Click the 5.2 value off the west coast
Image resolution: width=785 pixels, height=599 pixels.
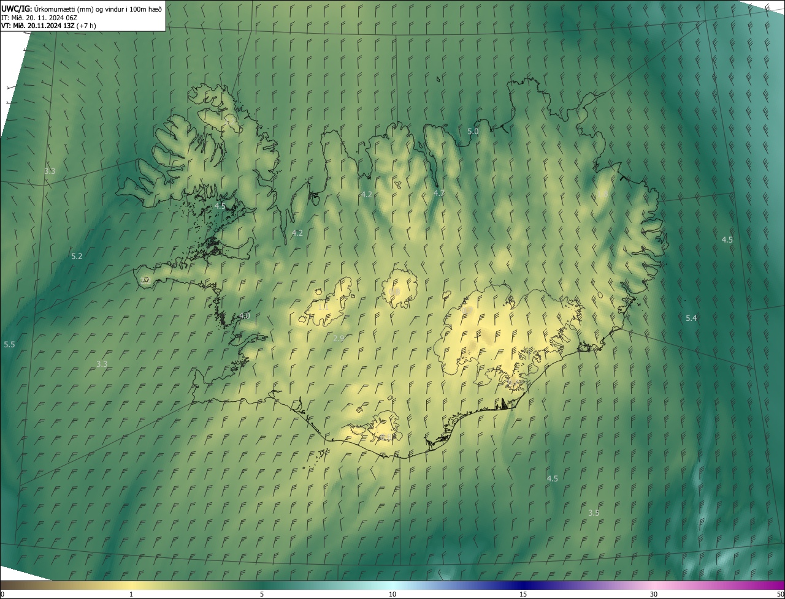click(x=77, y=256)
